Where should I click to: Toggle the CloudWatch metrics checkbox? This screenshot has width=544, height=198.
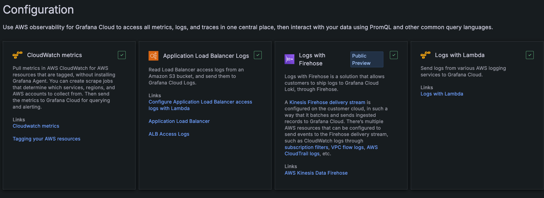[122, 55]
